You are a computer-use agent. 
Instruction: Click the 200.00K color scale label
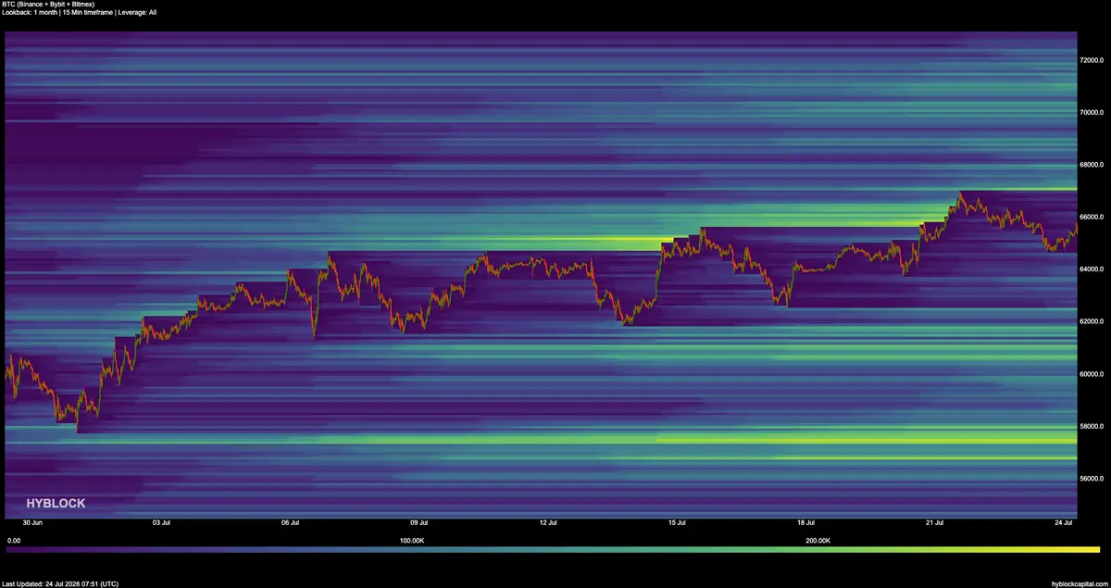818,540
